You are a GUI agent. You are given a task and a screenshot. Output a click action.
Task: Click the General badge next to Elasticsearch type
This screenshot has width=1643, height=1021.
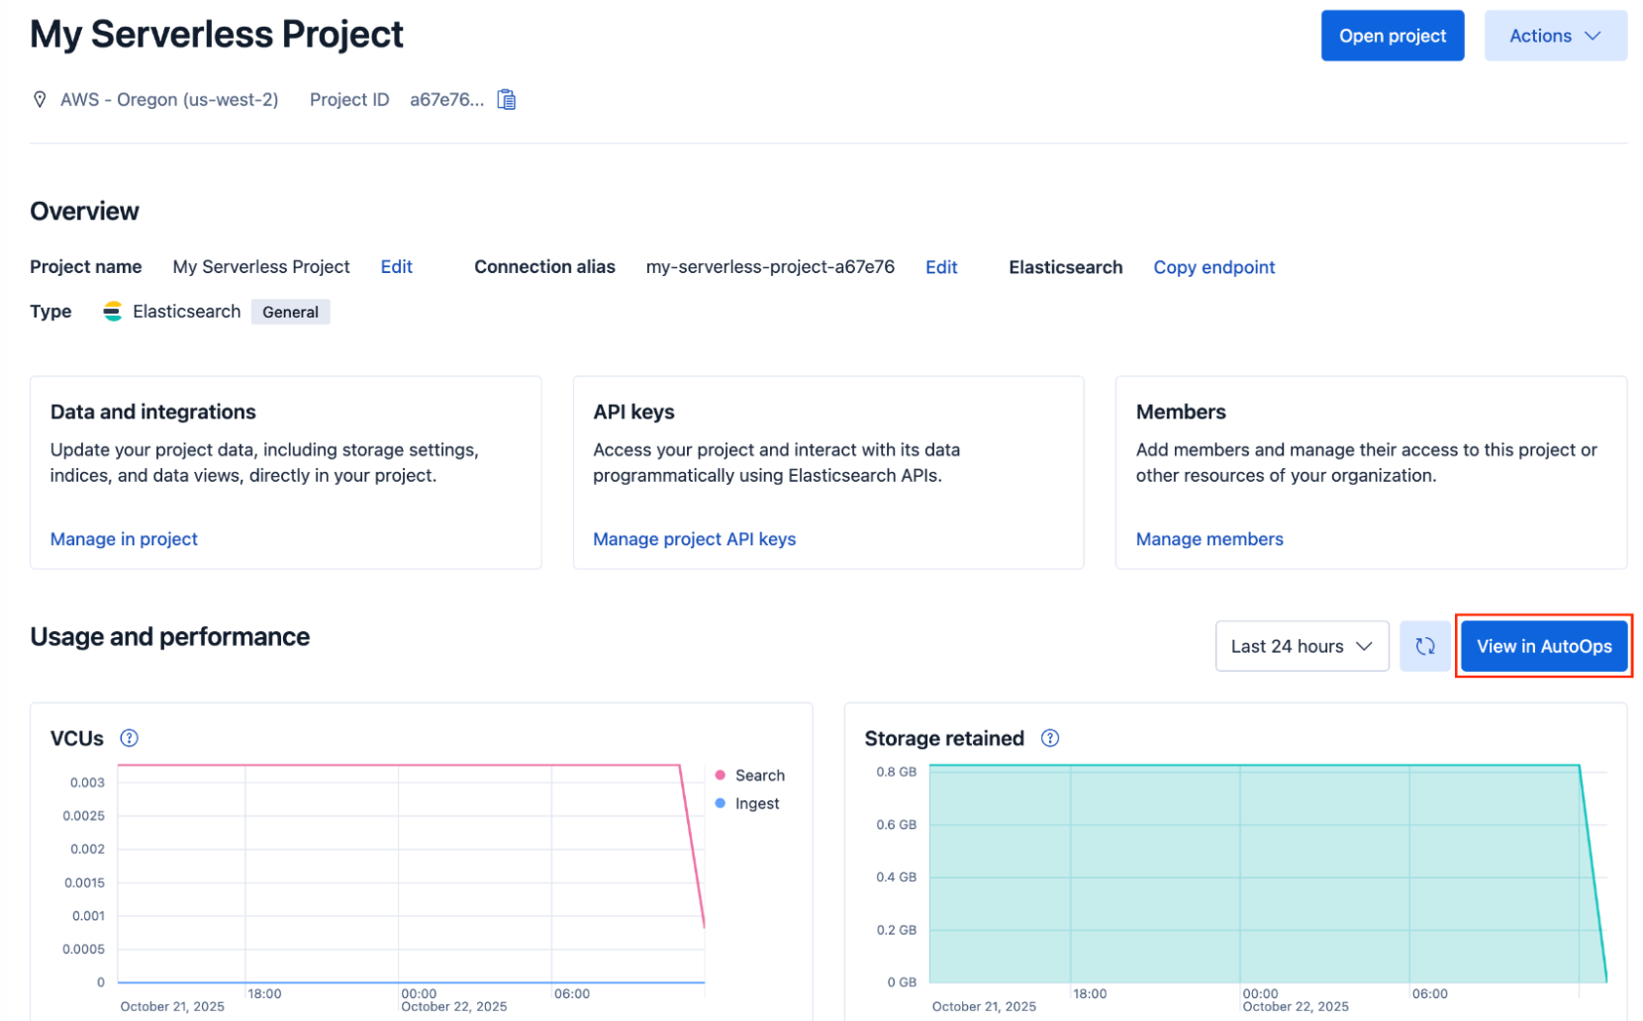click(290, 312)
